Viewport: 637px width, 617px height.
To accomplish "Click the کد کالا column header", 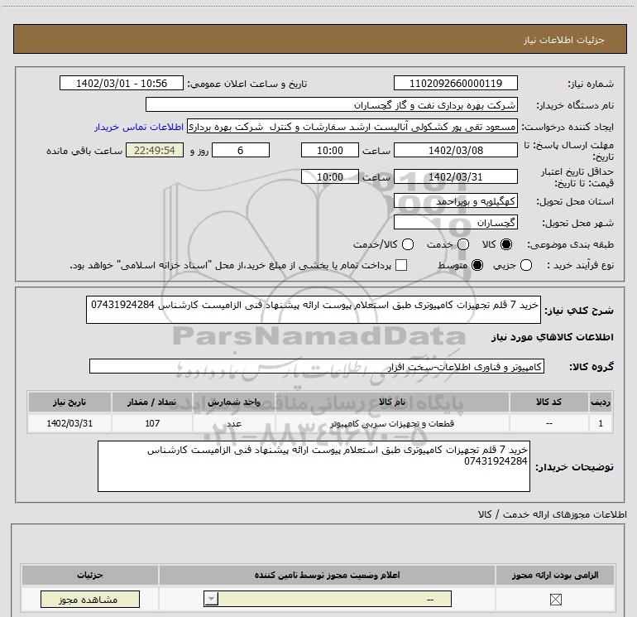I will [548, 402].
